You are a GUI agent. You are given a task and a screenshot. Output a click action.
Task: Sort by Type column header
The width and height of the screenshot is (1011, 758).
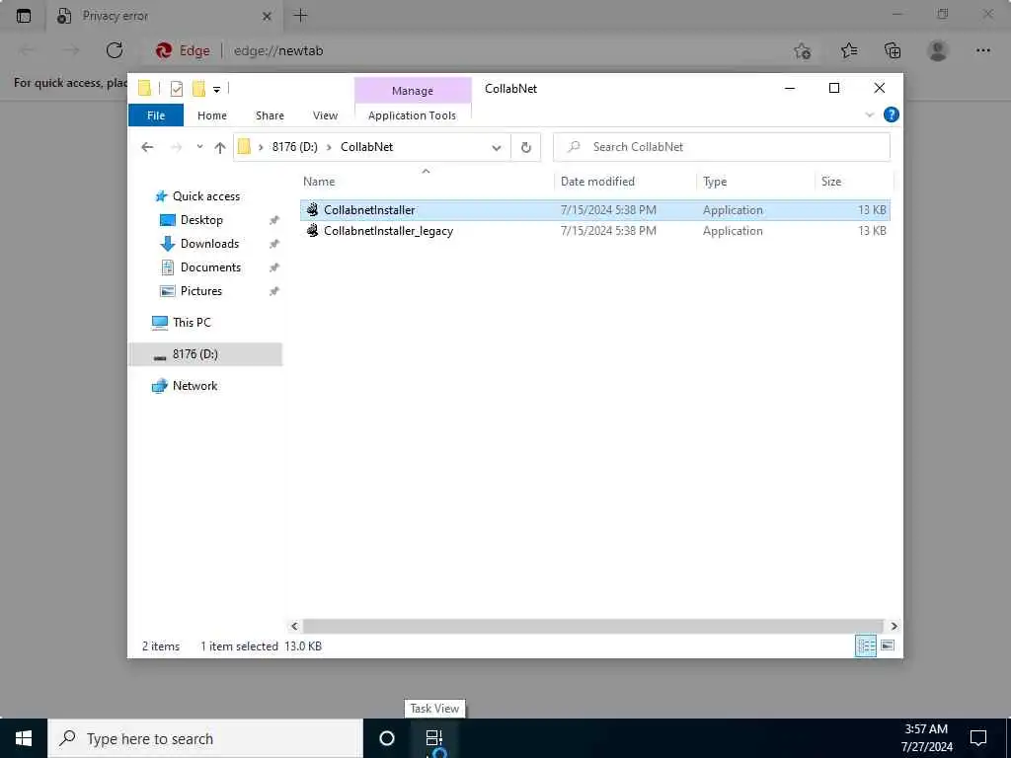point(754,182)
